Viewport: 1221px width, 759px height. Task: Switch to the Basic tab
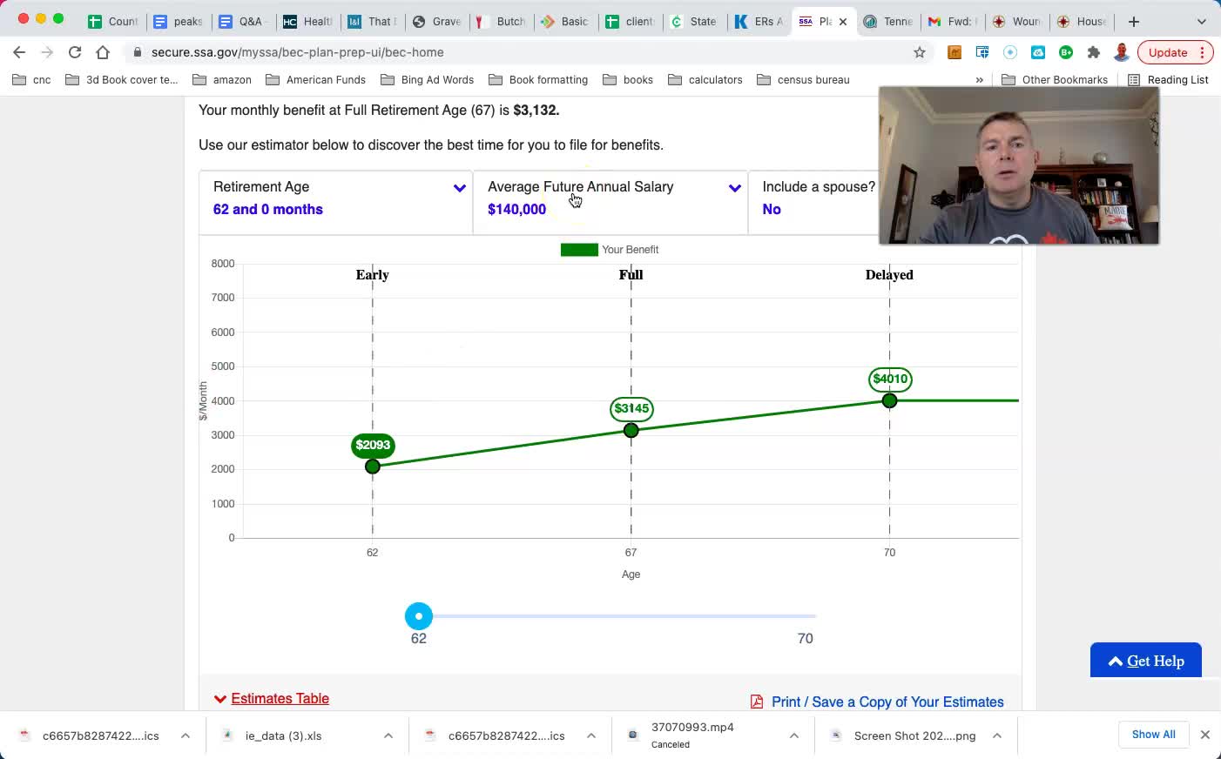coord(565,22)
